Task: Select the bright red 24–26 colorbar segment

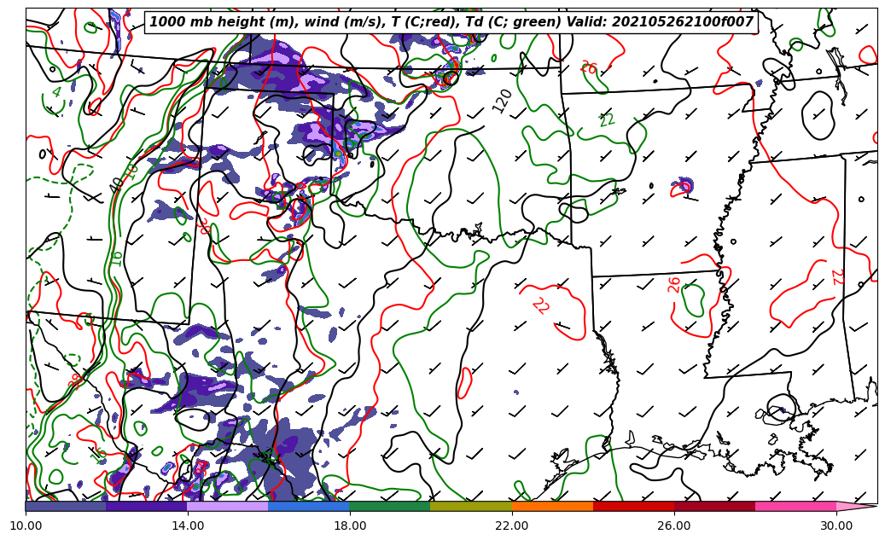Action: click(634, 506)
